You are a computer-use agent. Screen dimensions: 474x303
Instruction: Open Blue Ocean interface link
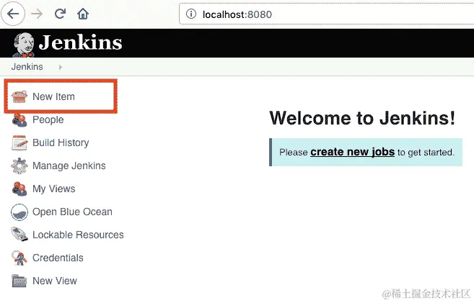coord(73,212)
